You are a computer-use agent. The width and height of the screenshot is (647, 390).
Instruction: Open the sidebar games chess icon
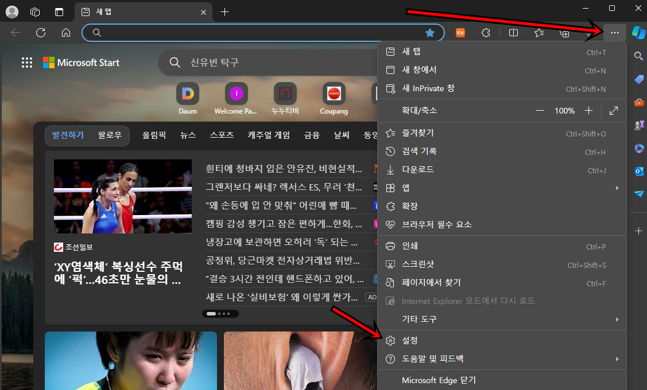pyautogui.click(x=639, y=125)
